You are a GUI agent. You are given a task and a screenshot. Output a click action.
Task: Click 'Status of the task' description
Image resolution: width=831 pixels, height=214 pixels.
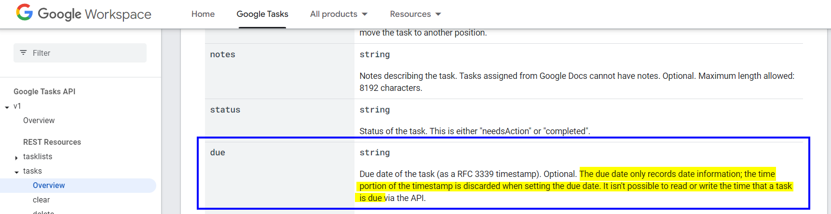(x=475, y=131)
